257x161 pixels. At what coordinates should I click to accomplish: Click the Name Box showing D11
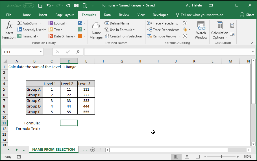(21, 52)
